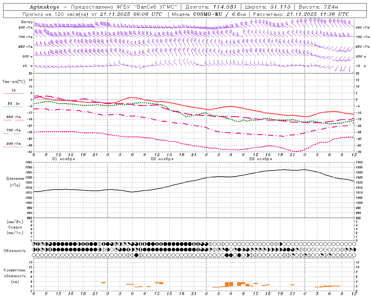Screen dimensions: 371x296
Task: Click the "Осадки" precipitation label
Action: click(x=15, y=227)
